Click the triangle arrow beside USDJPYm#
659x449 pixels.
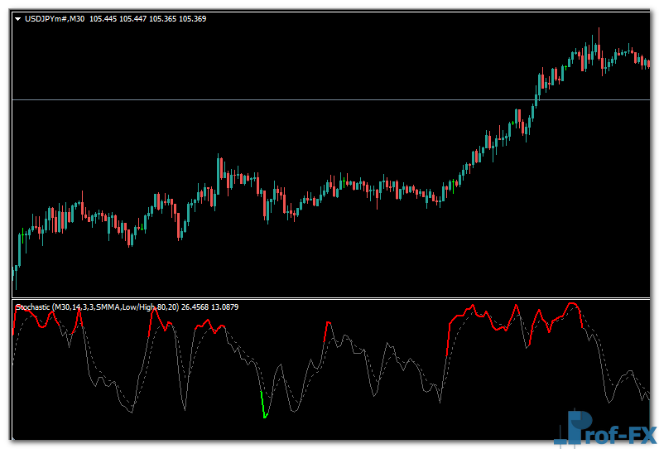(18, 18)
